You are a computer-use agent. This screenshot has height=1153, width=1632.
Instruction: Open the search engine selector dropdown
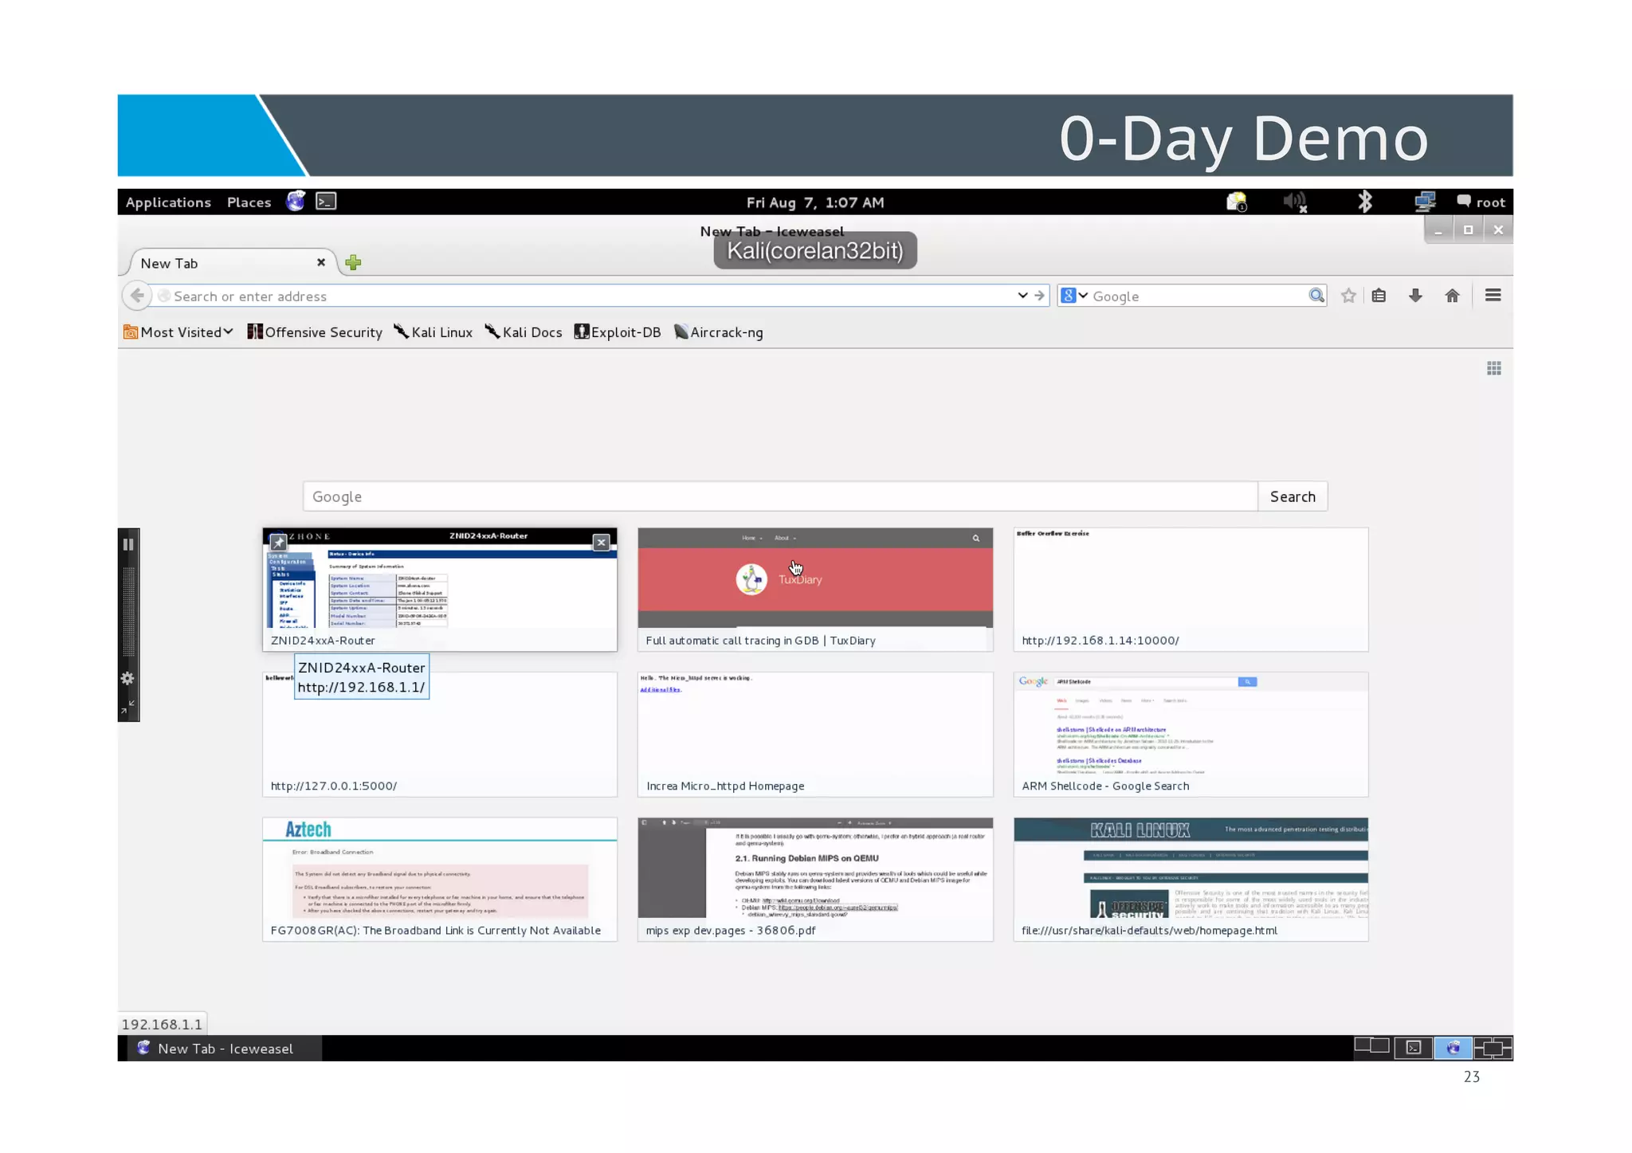point(1074,296)
